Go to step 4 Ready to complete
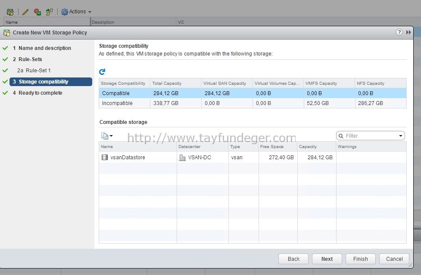 [37, 93]
